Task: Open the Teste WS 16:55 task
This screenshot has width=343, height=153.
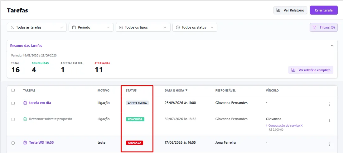Action: [x=41, y=142]
